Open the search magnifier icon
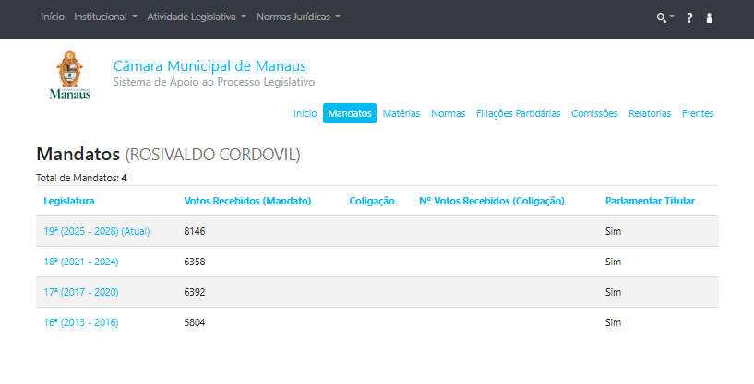Screen dimensions: 754x384 [x=663, y=17]
